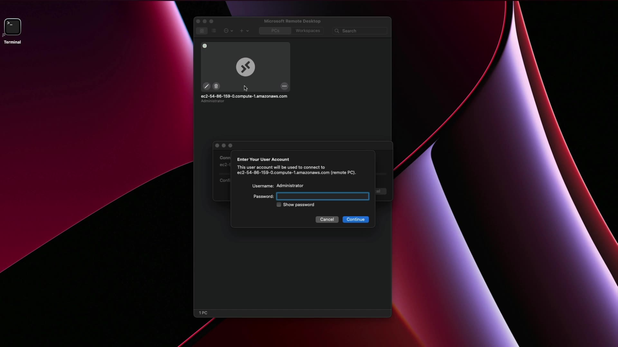Focus the Password input field
The height and width of the screenshot is (347, 618).
323,196
